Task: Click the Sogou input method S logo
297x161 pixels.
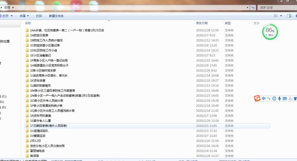Action: click(x=257, y=98)
